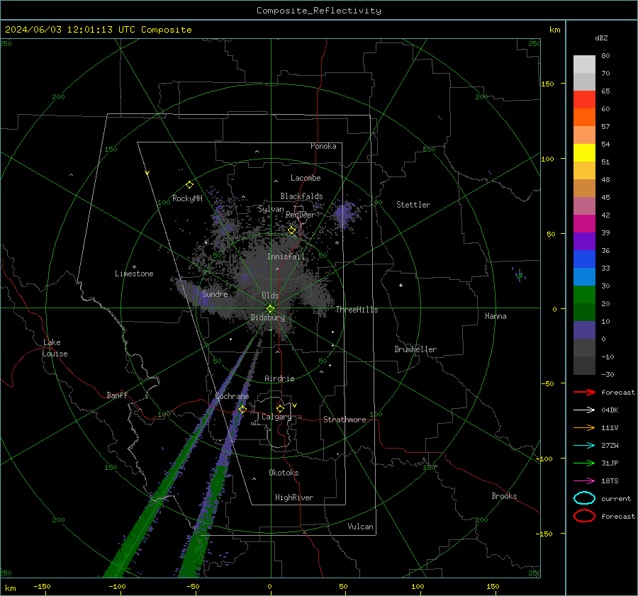638x596 pixels.
Task: Click the Drumheller label
Action: 415,349
